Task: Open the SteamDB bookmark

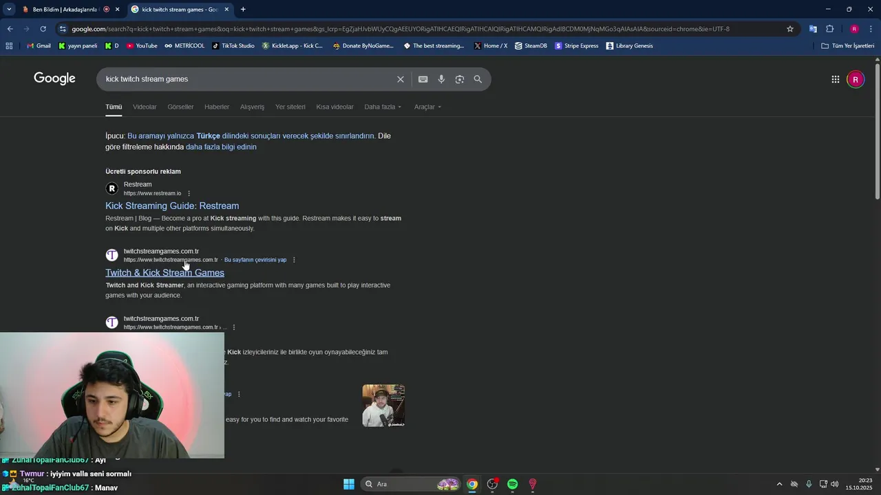Action: (x=531, y=46)
